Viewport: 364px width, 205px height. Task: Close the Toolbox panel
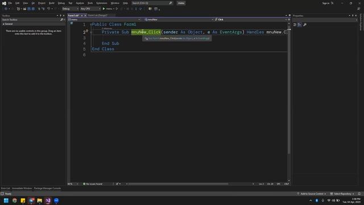[64, 16]
